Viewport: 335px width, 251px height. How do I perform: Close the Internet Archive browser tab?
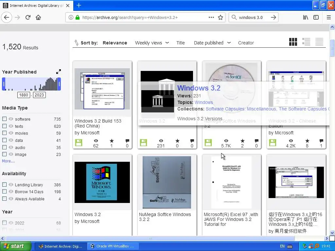coord(68,6)
